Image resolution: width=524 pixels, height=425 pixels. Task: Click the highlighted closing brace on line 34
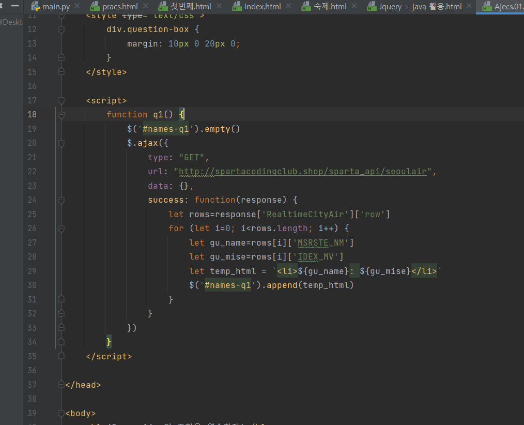tap(109, 342)
